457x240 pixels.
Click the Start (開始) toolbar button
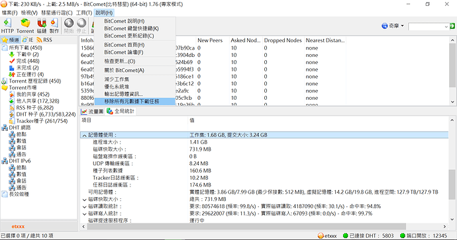coord(69,26)
